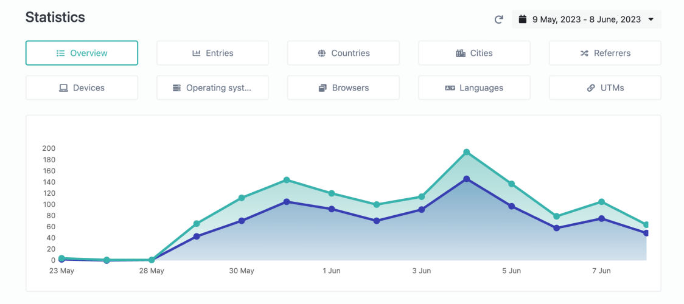Click the teal data point above 7 Jun
This screenshot has width=684, height=304.
602,202
